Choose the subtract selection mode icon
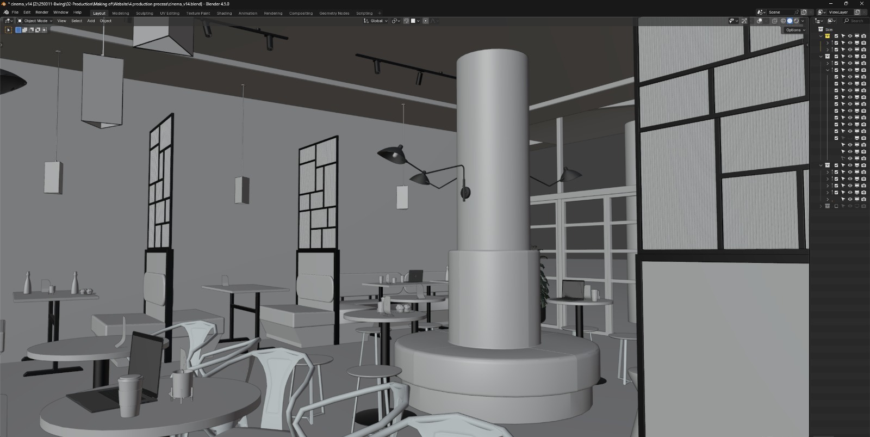The image size is (870, 437). tap(31, 30)
